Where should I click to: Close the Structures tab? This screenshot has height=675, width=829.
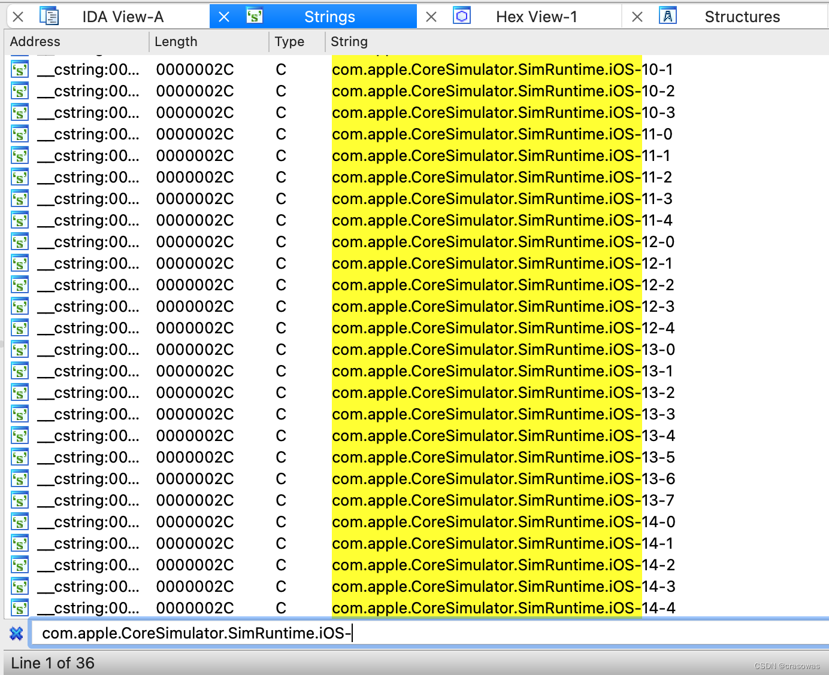pos(637,17)
